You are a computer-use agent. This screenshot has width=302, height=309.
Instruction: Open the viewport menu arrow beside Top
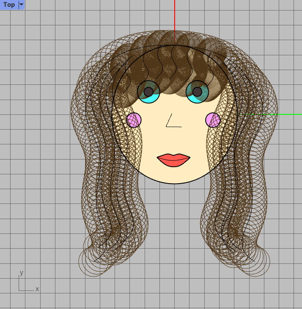point(22,5)
